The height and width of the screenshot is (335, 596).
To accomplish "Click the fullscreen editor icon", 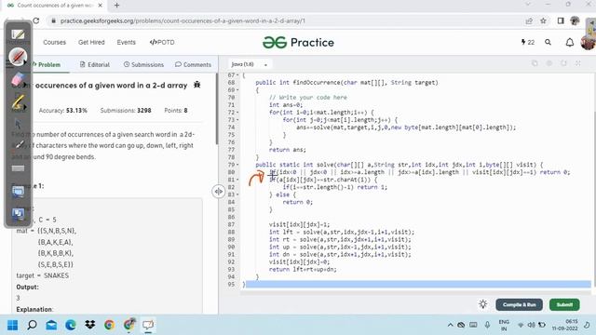I will click(x=577, y=63).
